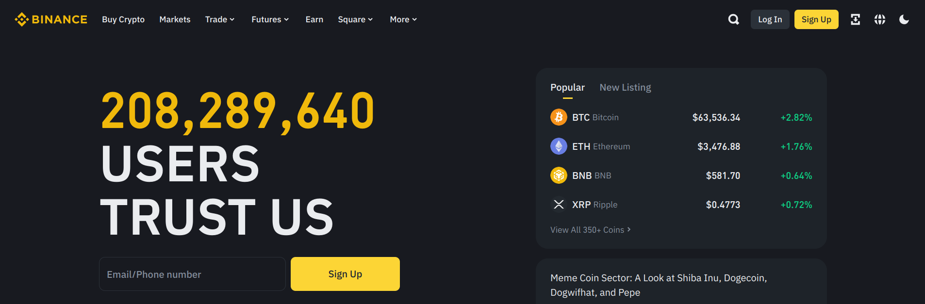Select the BNB coin icon
This screenshot has height=304, width=925.
tap(559, 176)
